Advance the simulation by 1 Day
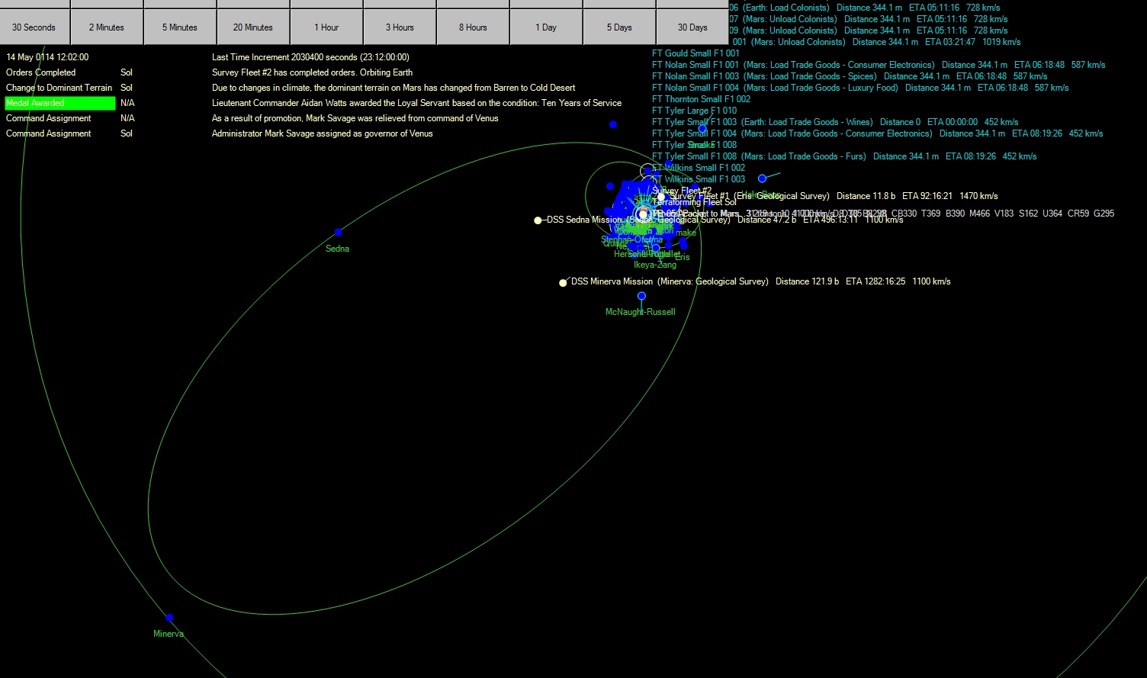Image resolution: width=1147 pixels, height=678 pixels. coord(546,27)
